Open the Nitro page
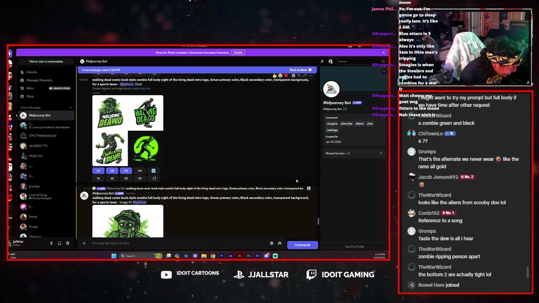Screen dimensions: 539x303 [x=46, y=88]
